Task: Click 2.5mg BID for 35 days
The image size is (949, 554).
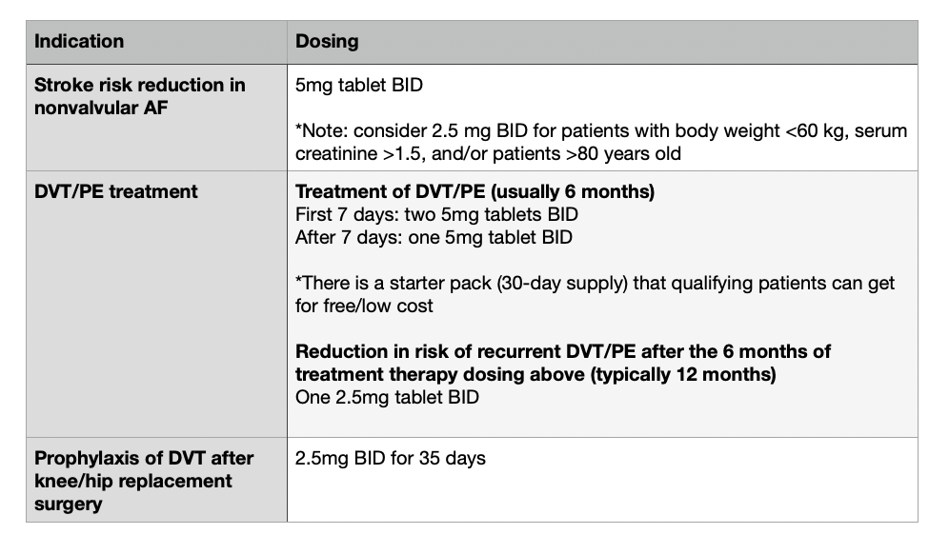Action: pyautogui.click(x=391, y=459)
